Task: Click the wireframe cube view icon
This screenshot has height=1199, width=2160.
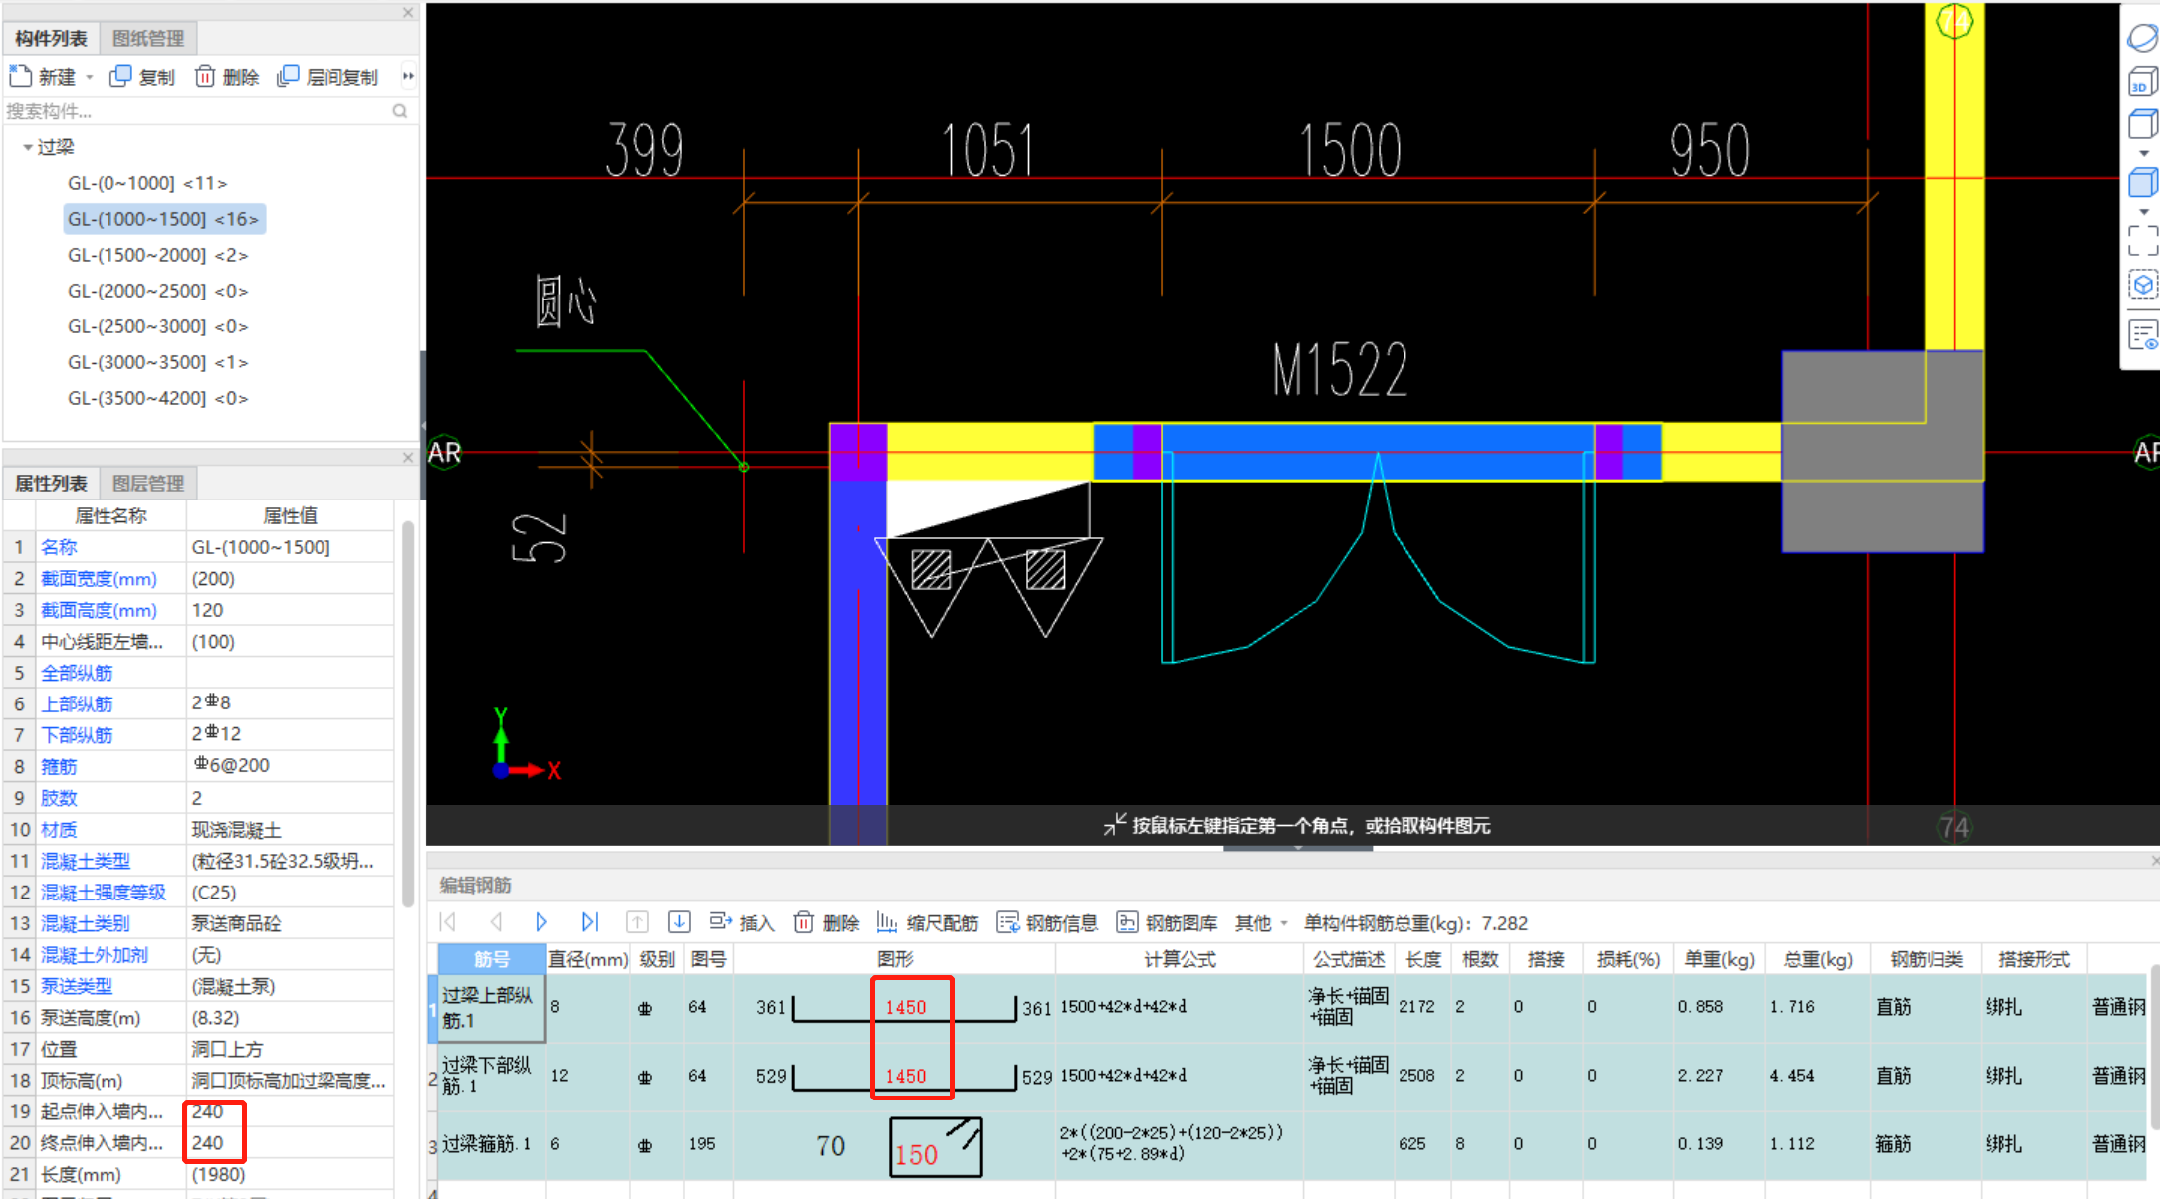Action: coord(2142,124)
